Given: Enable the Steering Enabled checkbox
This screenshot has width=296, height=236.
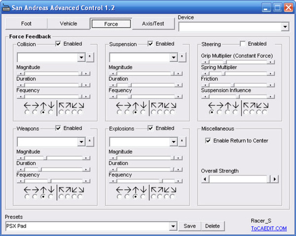Looking at the screenshot, I should (243, 44).
